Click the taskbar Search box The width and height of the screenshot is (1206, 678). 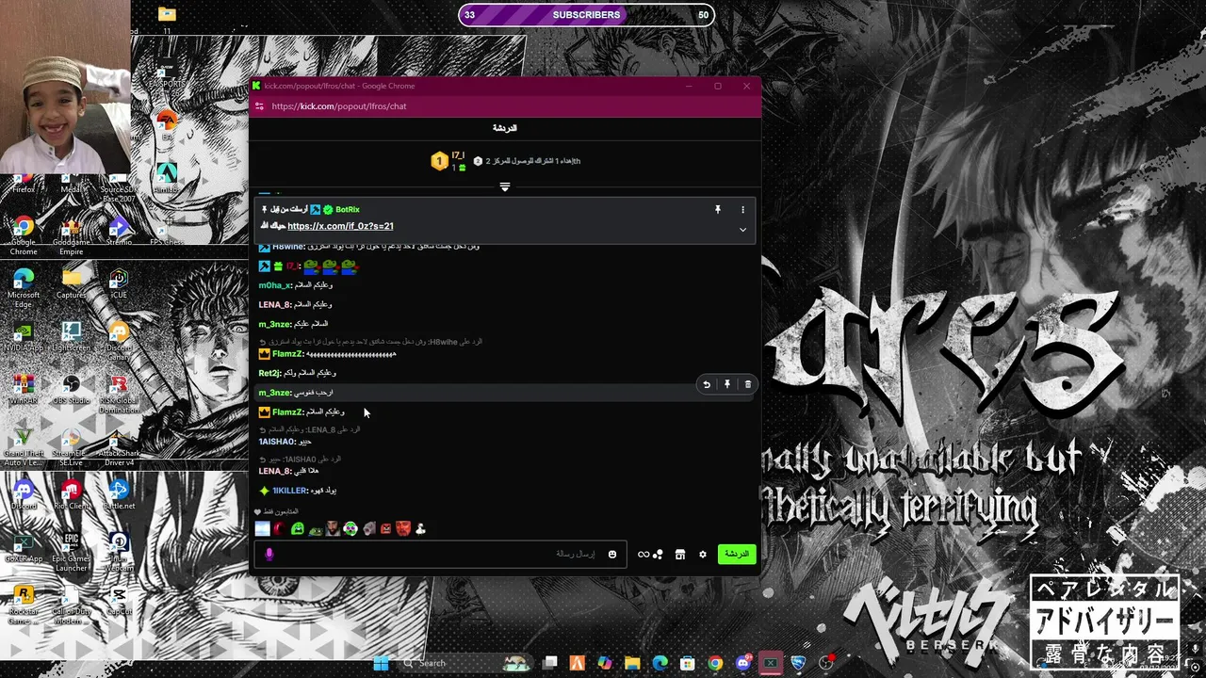click(x=466, y=663)
